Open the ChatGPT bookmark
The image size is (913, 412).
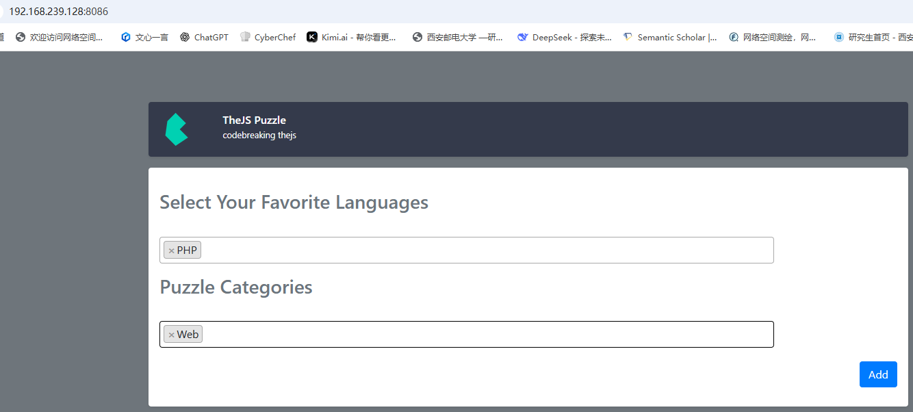[204, 38]
